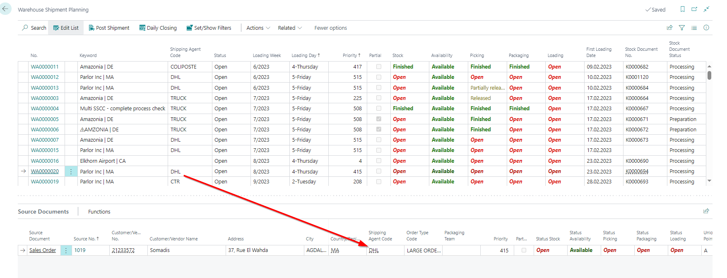Click the shipment list vertical scrollbar
The image size is (727, 278).
[709, 76]
